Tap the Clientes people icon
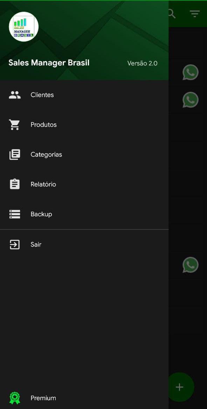 coord(15,95)
